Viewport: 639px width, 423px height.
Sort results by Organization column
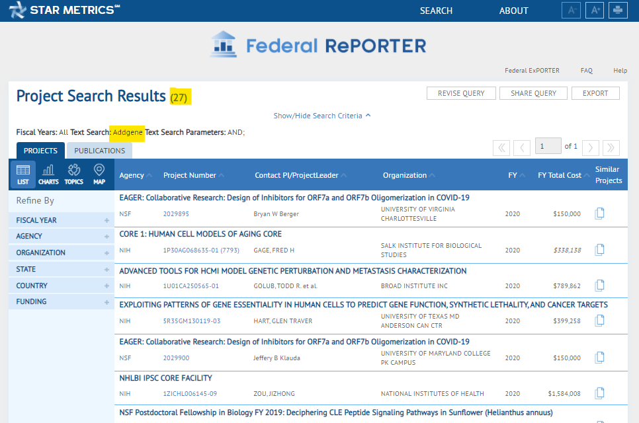click(409, 175)
